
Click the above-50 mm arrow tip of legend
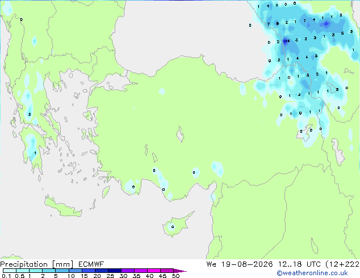[180, 271]
